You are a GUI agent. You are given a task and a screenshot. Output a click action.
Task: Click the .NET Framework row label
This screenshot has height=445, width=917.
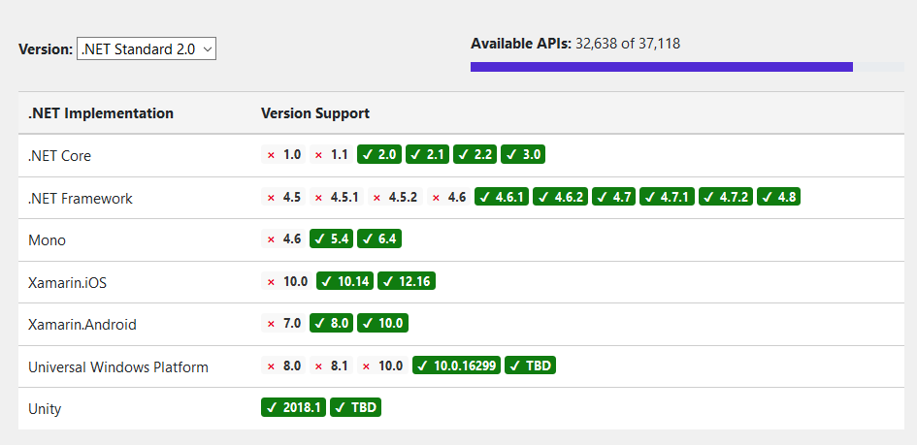point(81,199)
